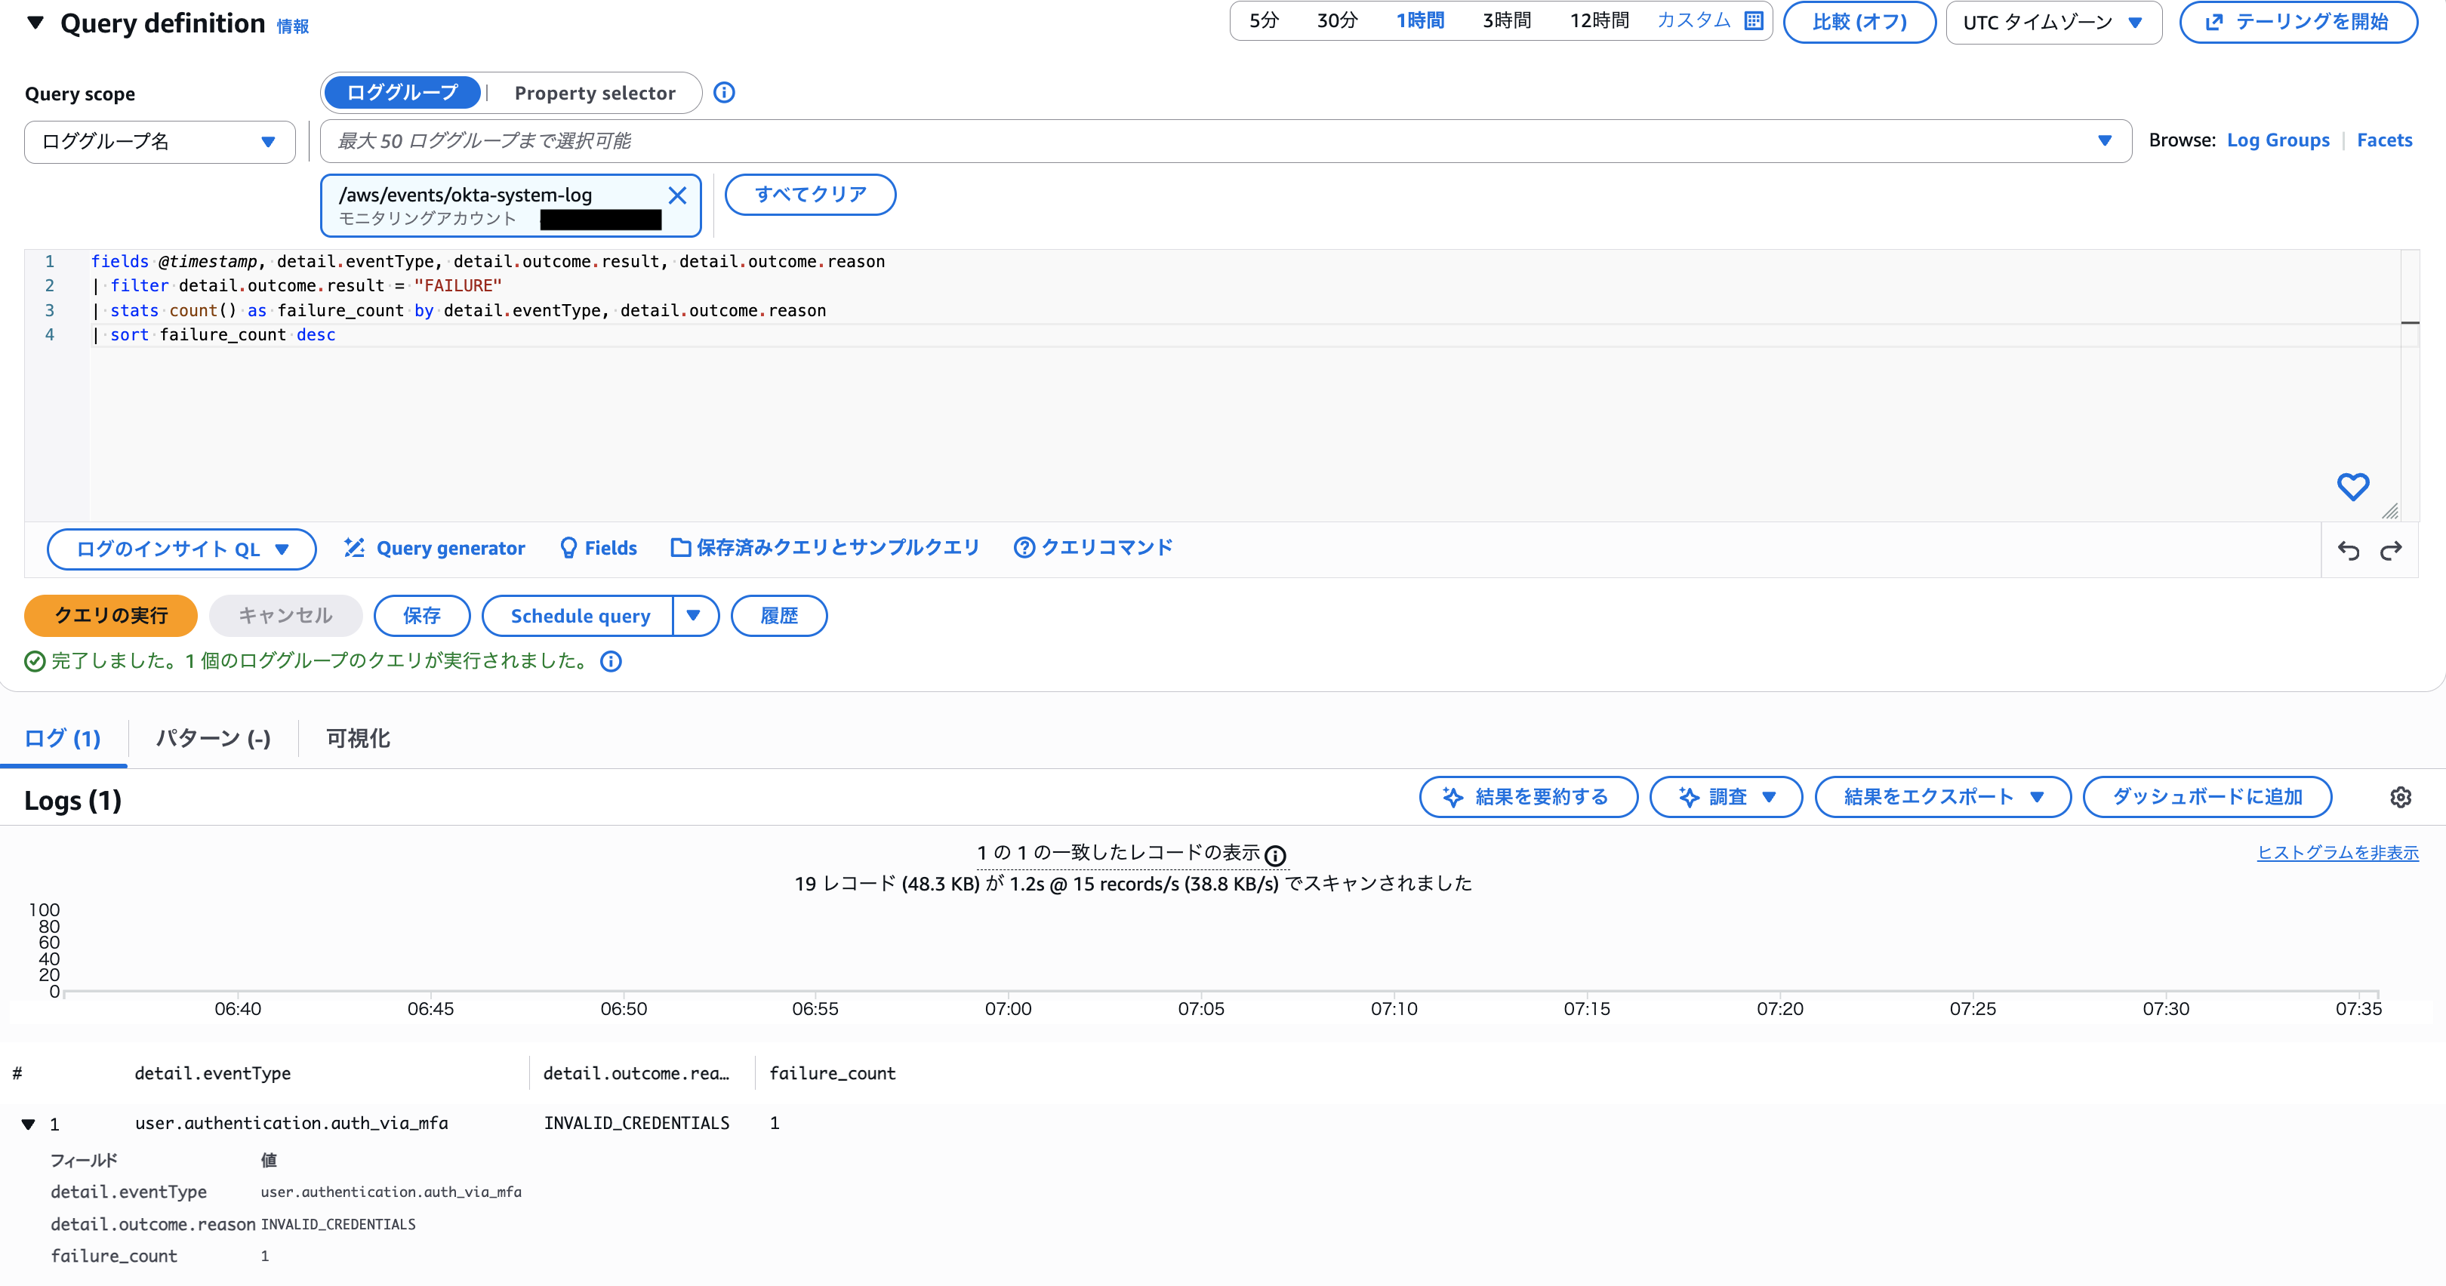The image size is (2446, 1286).
Task: Redo the query edit
Action: (x=2391, y=549)
